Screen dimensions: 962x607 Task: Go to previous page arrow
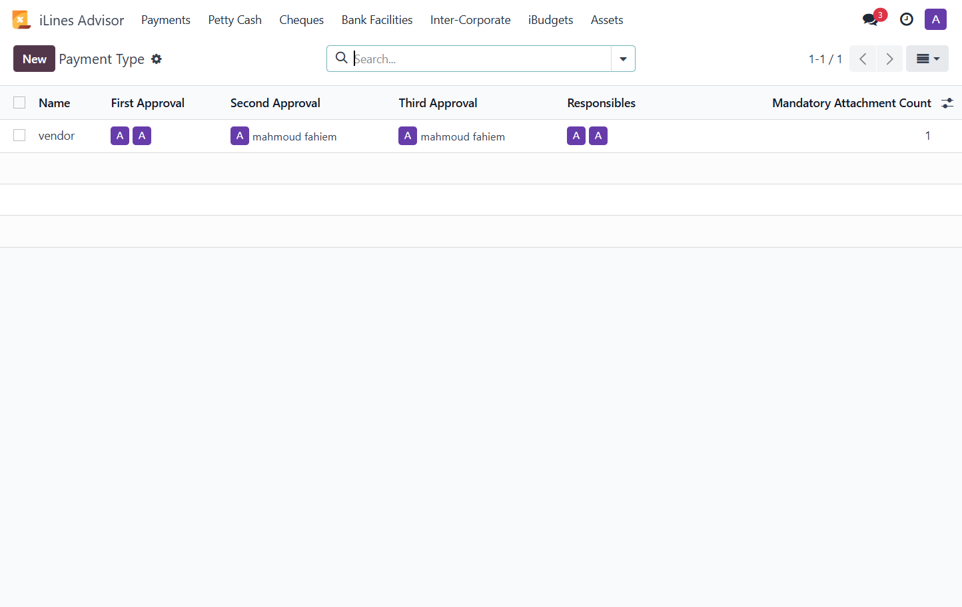863,59
